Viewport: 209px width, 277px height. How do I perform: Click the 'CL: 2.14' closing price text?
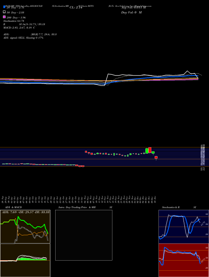(x=76, y=8)
